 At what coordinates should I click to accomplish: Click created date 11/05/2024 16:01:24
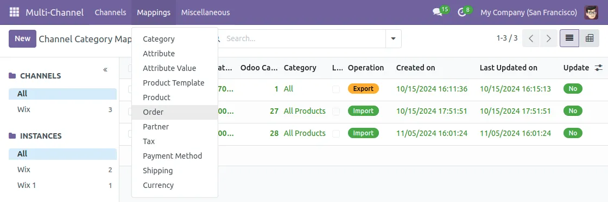[432, 134]
